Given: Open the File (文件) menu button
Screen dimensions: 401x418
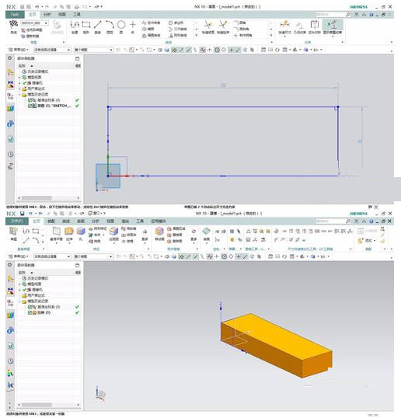Looking at the screenshot, I should [16, 221].
